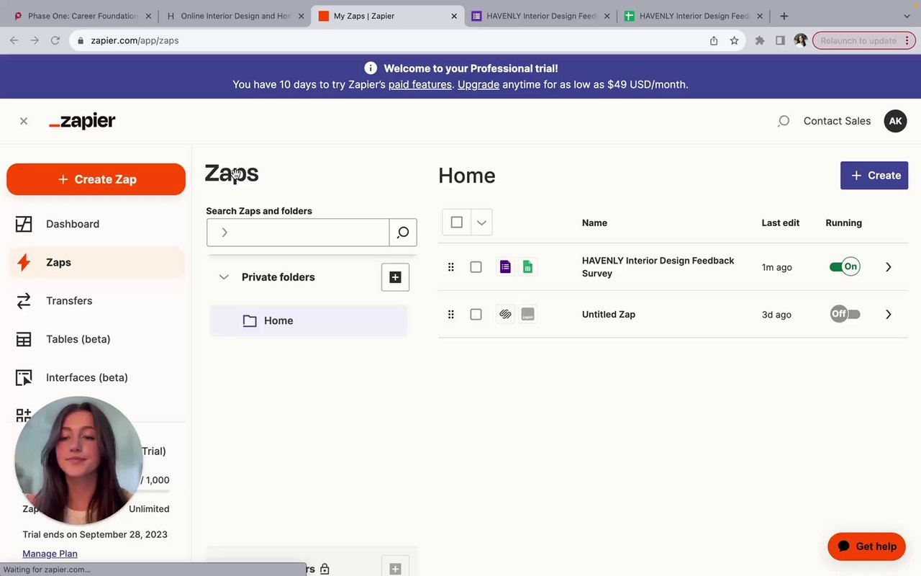Add a new private folder with plus icon
921x576 pixels.
click(395, 277)
